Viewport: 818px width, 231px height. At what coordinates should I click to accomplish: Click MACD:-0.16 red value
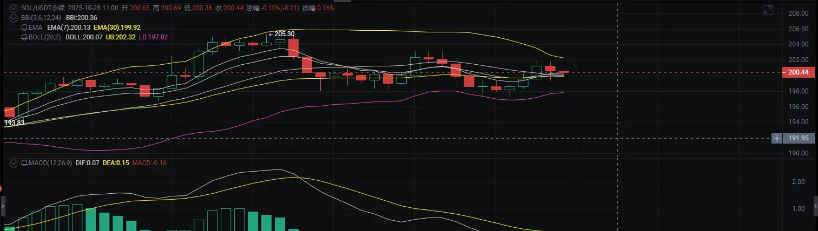tap(150, 162)
